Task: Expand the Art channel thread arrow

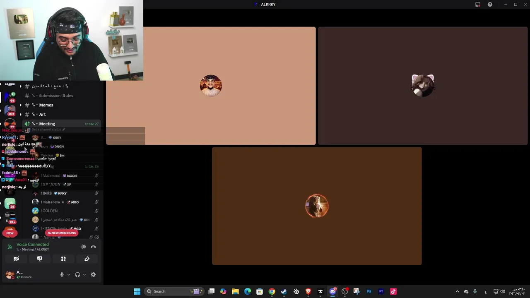Action: (x=21, y=114)
